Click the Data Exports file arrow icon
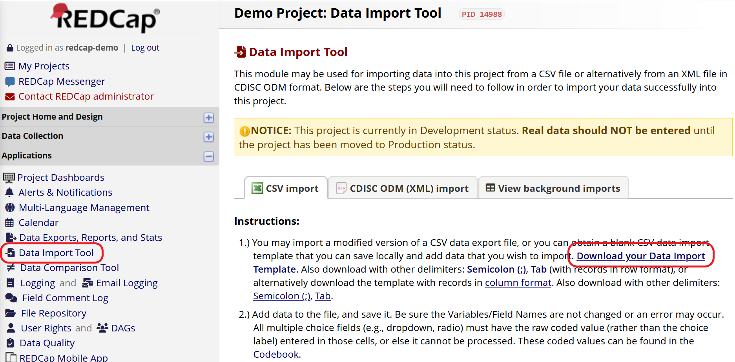 tap(11, 237)
